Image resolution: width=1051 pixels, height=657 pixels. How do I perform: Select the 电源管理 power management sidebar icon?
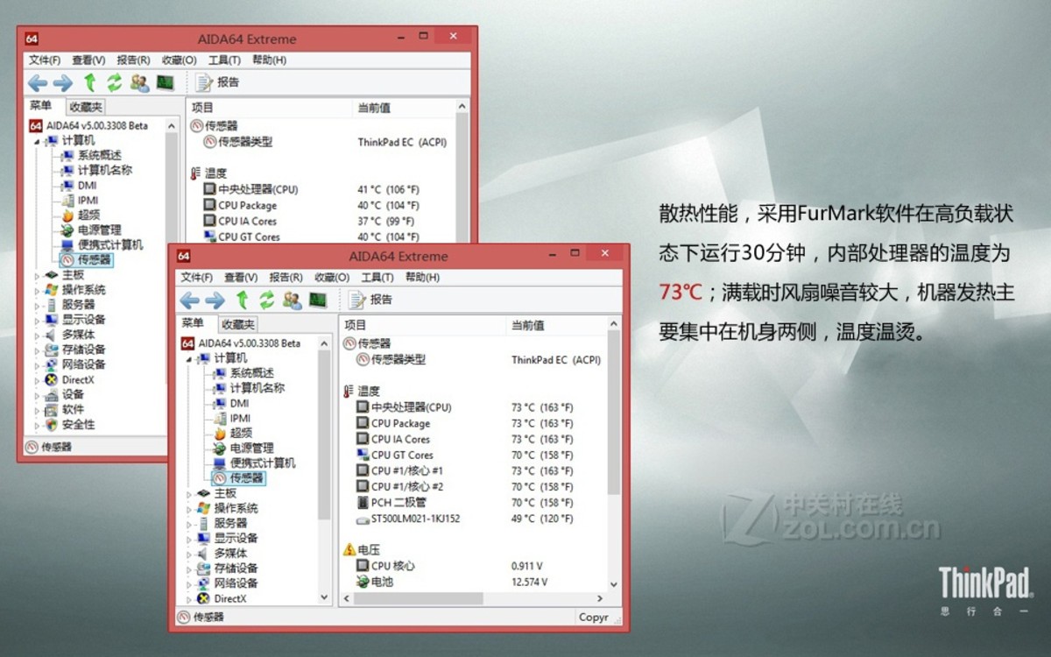point(219,448)
